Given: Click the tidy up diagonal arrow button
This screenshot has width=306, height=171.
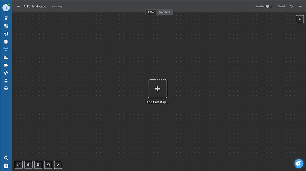Looking at the screenshot, I should point(58,165).
